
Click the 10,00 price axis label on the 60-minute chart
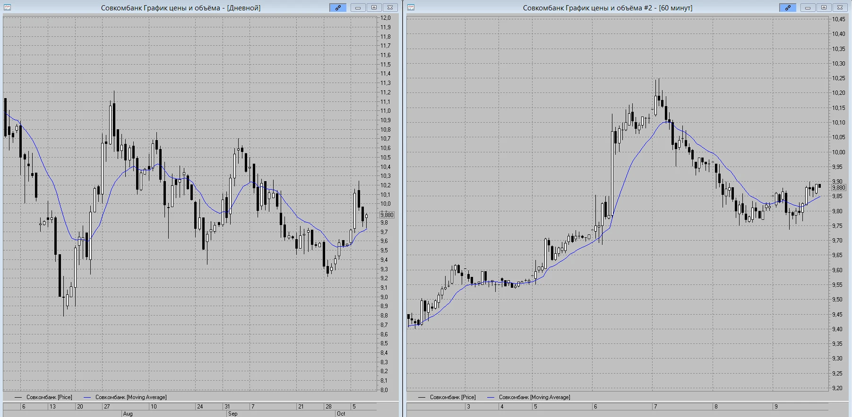click(x=839, y=152)
